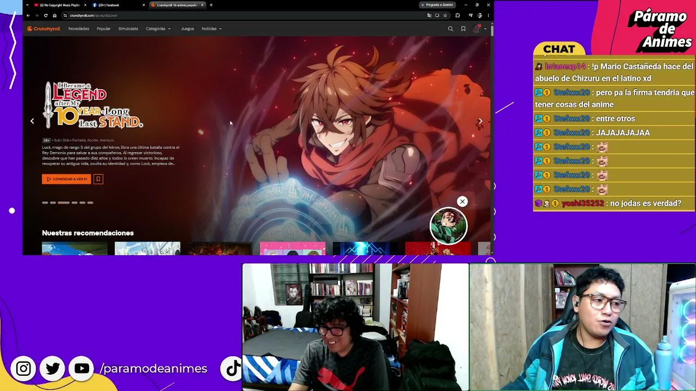Click the YouTube icon in the overlay
696x391 pixels.
[82, 369]
